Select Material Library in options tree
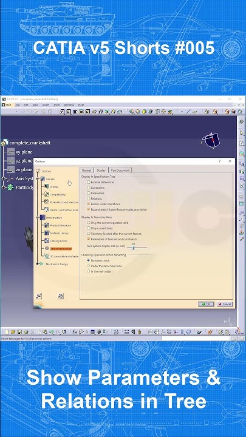Image resolution: width=246 pixels, height=437 pixels. tap(59, 233)
